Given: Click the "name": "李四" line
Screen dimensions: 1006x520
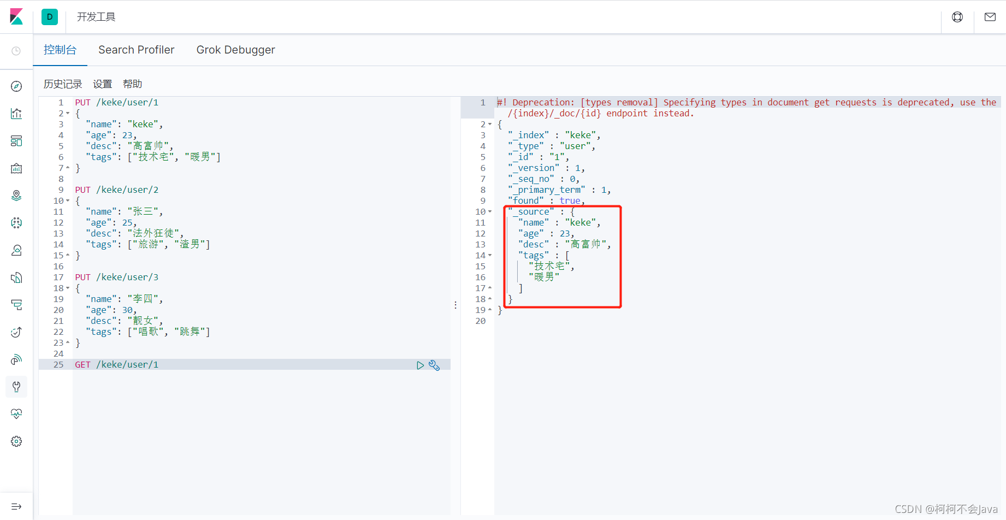Looking at the screenshot, I should 125,299.
